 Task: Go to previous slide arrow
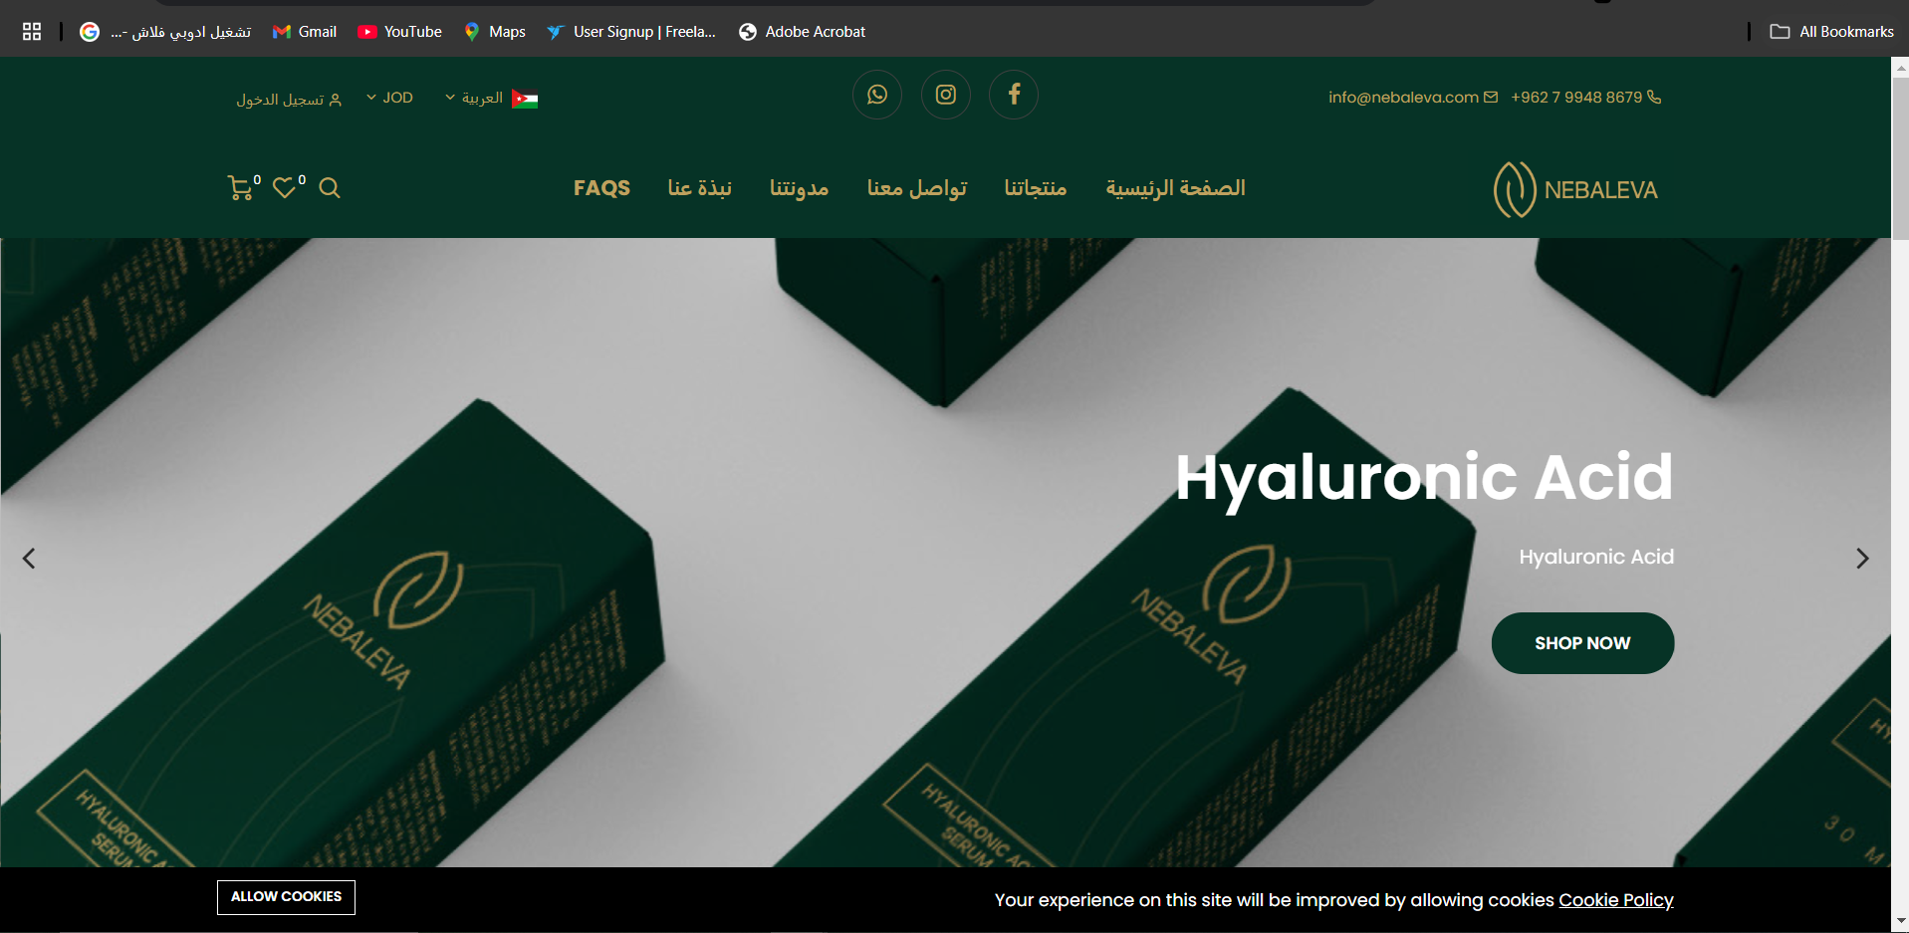tap(29, 559)
